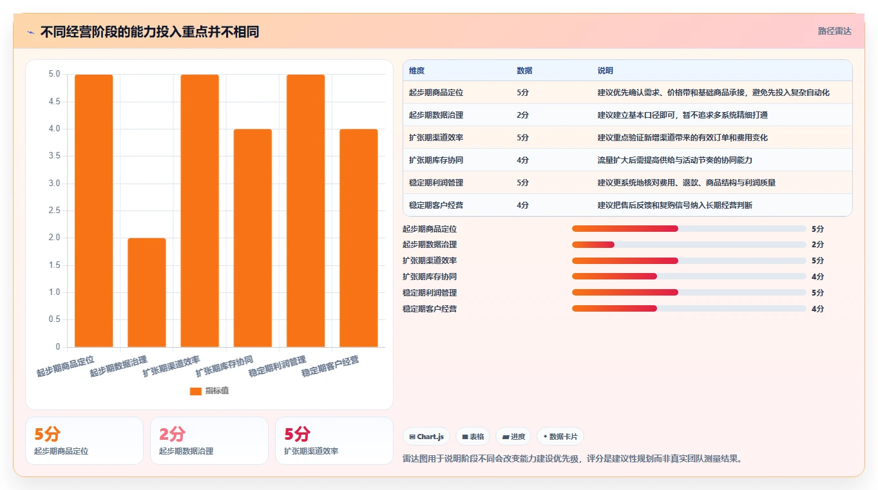878x490 pixels.
Task: Open the 扩张期渠道效率 5分 stat card
Action: (334, 440)
